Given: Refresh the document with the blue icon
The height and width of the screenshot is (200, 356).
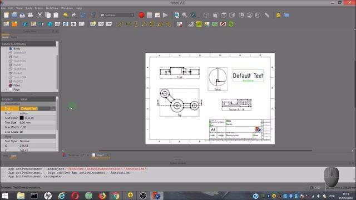Looking at the screenshot, I should click(x=83, y=15).
